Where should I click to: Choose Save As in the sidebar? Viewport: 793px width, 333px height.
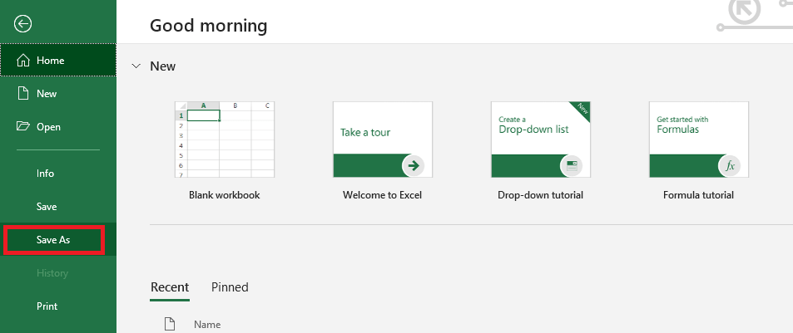click(53, 240)
